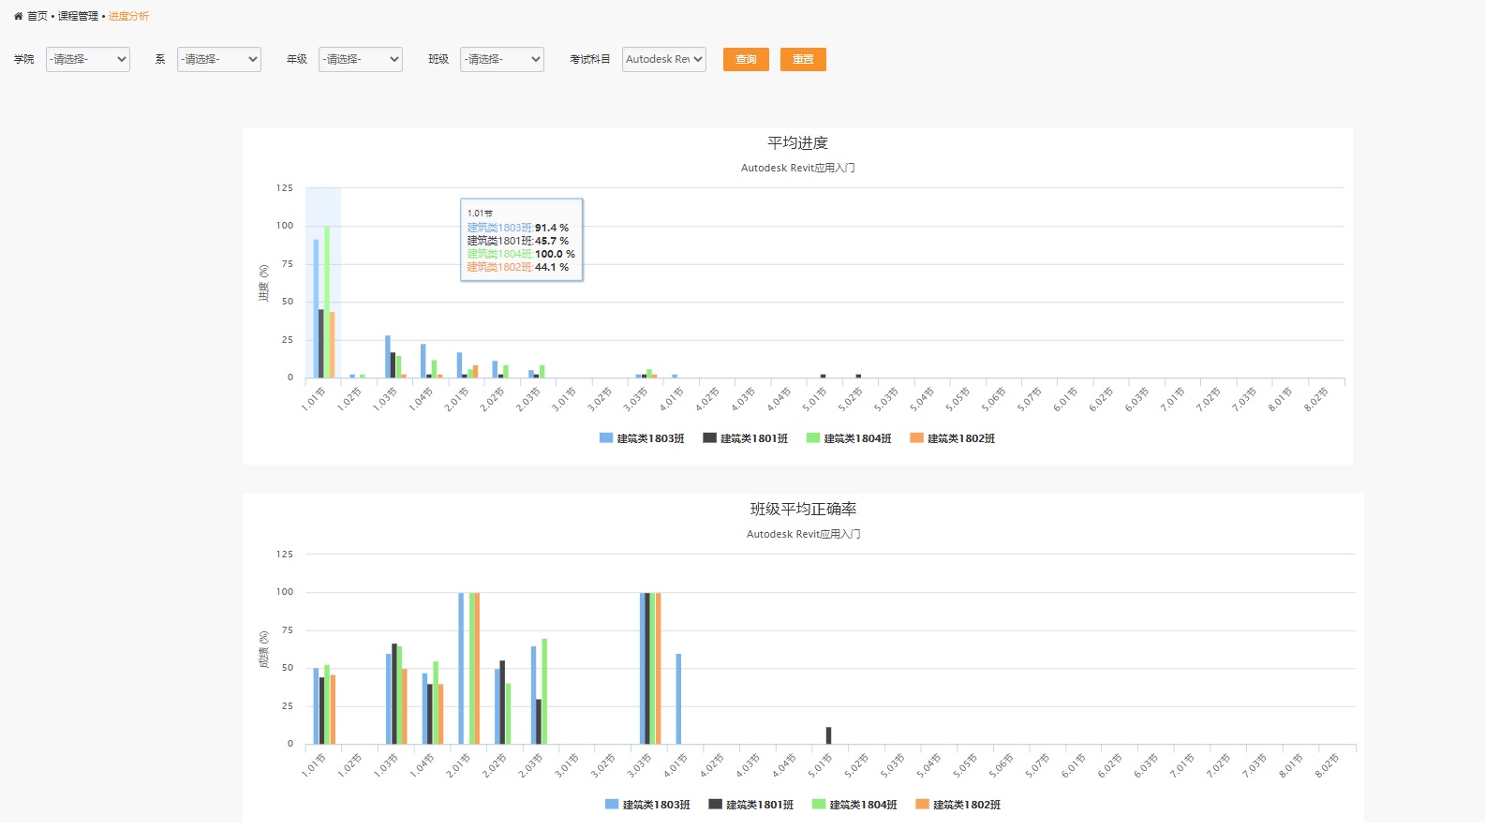Click the 进度分析 breadcrumb item
1485x829 pixels.
(x=128, y=16)
